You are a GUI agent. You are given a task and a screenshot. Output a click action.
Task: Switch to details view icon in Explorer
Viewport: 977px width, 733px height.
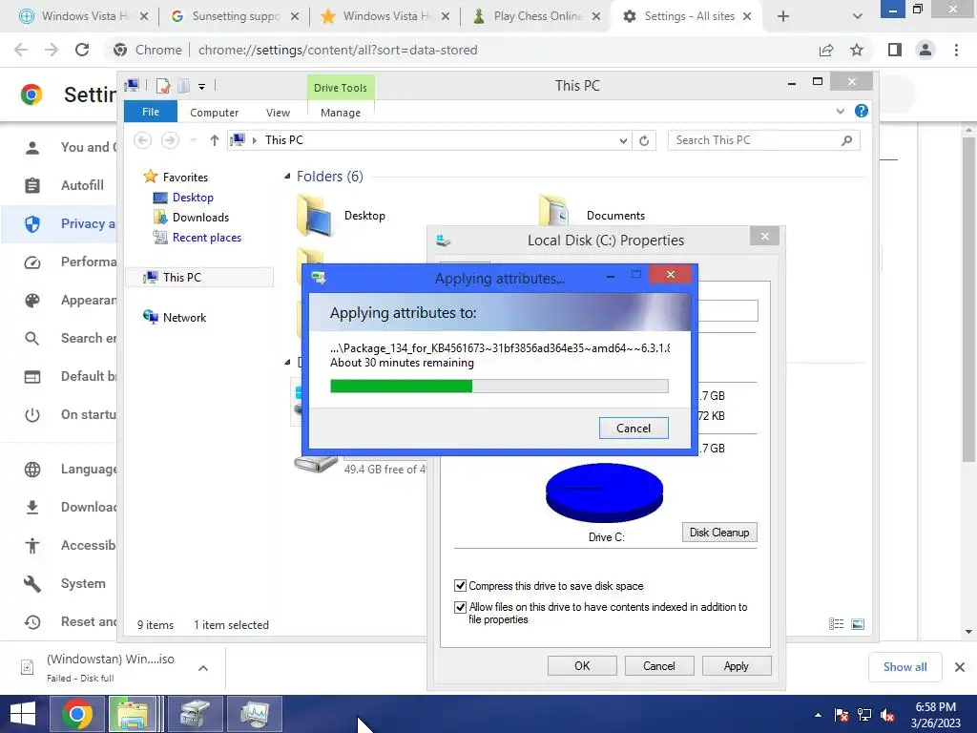coord(836,624)
